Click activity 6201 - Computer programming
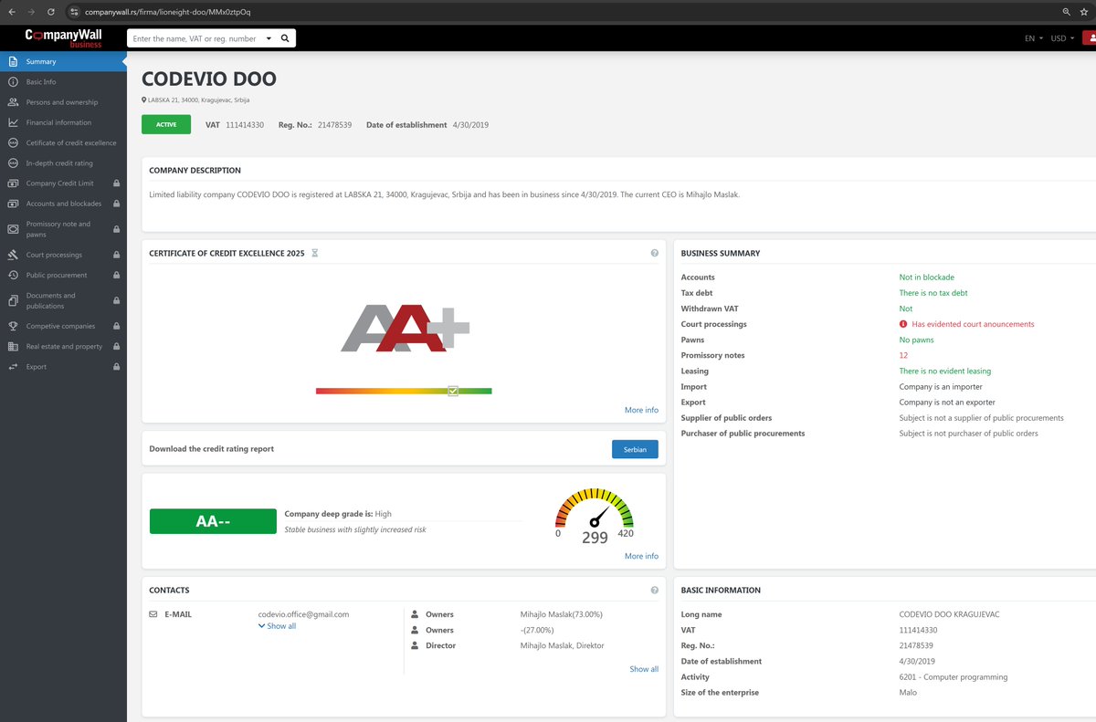The image size is (1096, 722). click(954, 677)
